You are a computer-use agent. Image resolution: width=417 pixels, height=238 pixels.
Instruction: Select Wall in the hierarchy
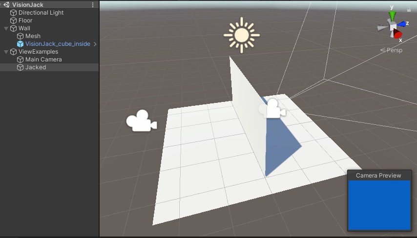[24, 28]
